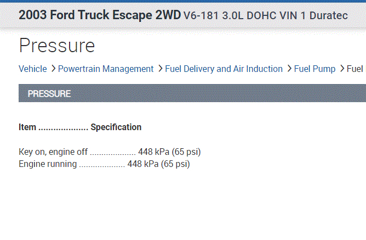366x240 pixels.
Task: Click the PRESSURE text in the header bar
Action: point(49,93)
